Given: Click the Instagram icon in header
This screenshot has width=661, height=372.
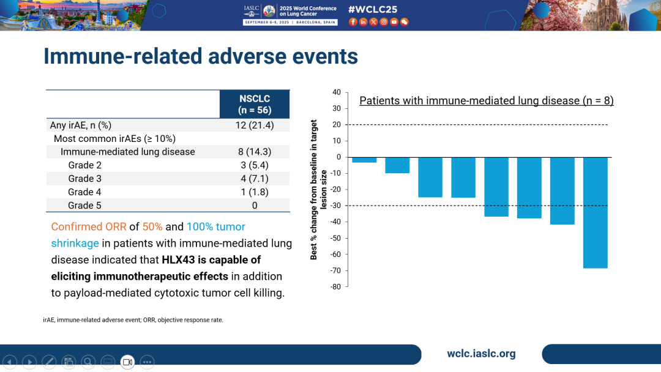Looking at the screenshot, I should coord(384,22).
